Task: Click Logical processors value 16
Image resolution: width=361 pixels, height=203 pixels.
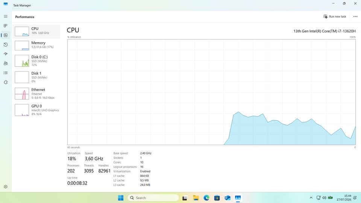Action: (142, 167)
